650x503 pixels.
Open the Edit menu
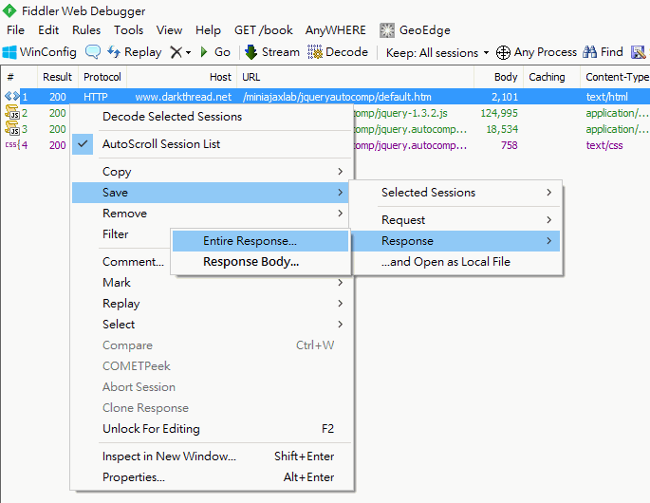pos(48,30)
